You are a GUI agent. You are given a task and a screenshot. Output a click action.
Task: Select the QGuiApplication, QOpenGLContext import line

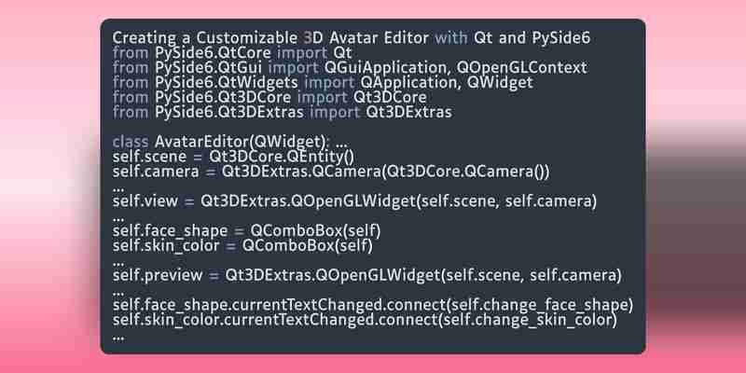tap(350, 68)
